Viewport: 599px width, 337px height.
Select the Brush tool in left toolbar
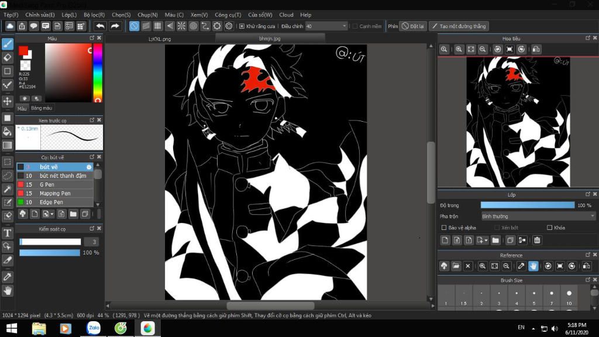[x=7, y=43]
